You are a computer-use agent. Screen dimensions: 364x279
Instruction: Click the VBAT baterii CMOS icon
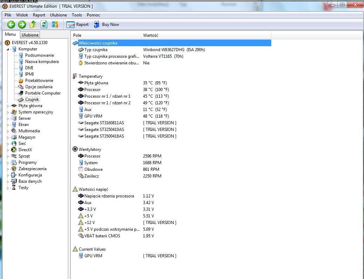[x=81, y=236]
